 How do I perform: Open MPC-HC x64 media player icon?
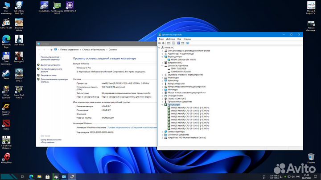point(6,24)
